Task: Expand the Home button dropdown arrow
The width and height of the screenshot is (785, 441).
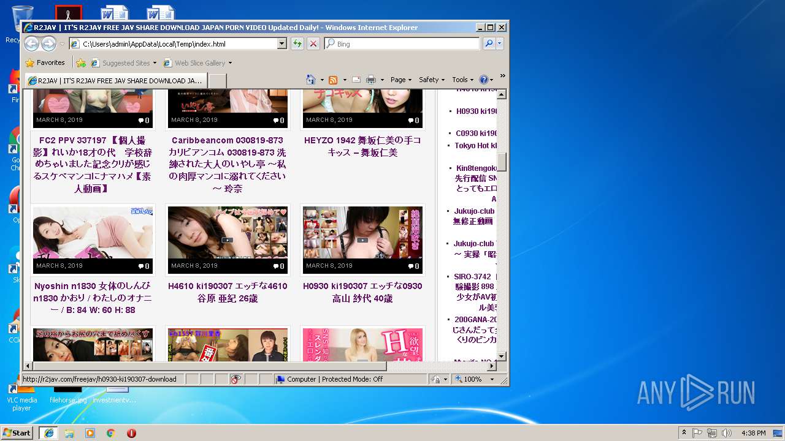Action: [322, 80]
